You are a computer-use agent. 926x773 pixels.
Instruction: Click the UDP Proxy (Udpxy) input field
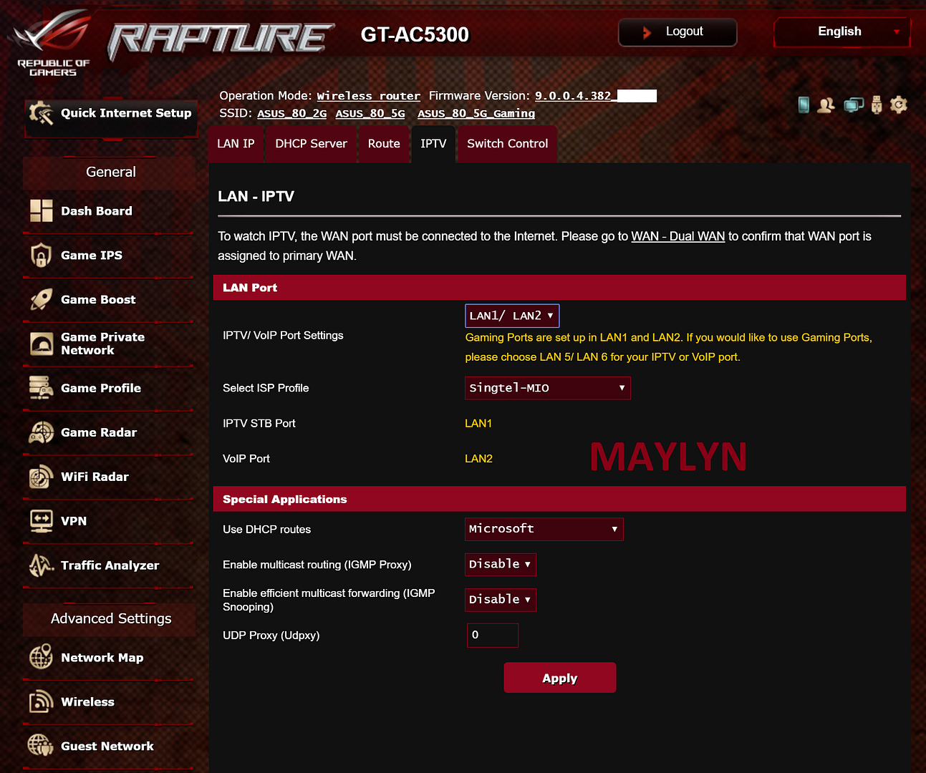pos(493,635)
